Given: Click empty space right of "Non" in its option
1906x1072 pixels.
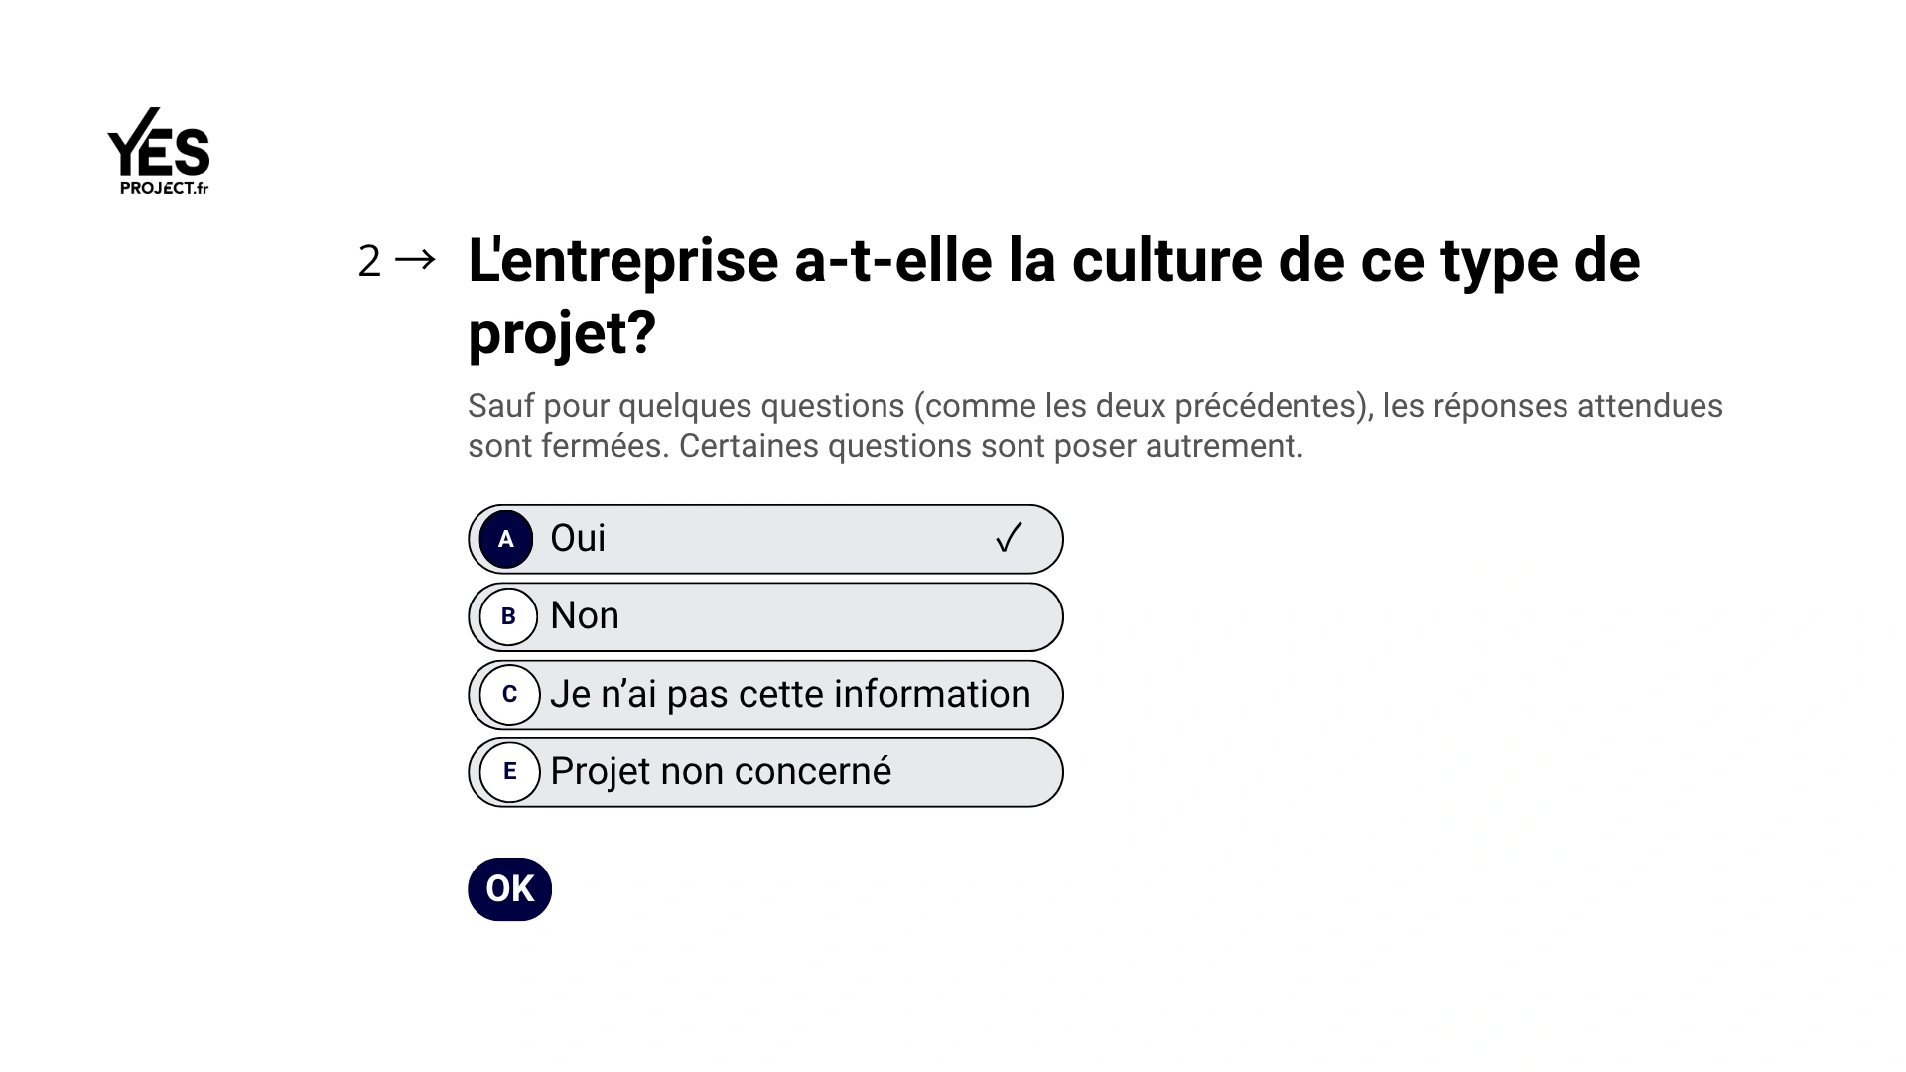Looking at the screenshot, I should tap(844, 616).
